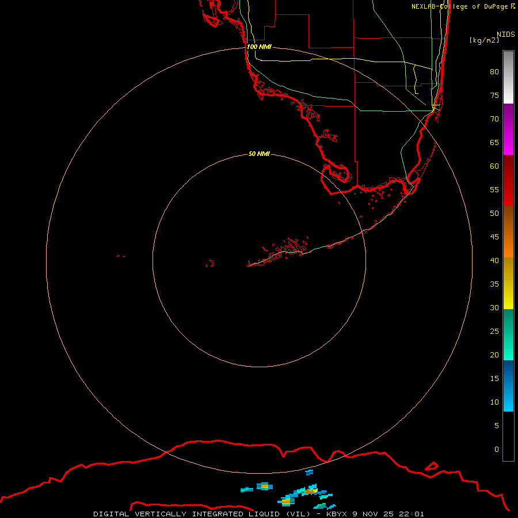Click the color scale value 60
Image resolution: width=518 pixels, height=518 pixels.
(494, 166)
